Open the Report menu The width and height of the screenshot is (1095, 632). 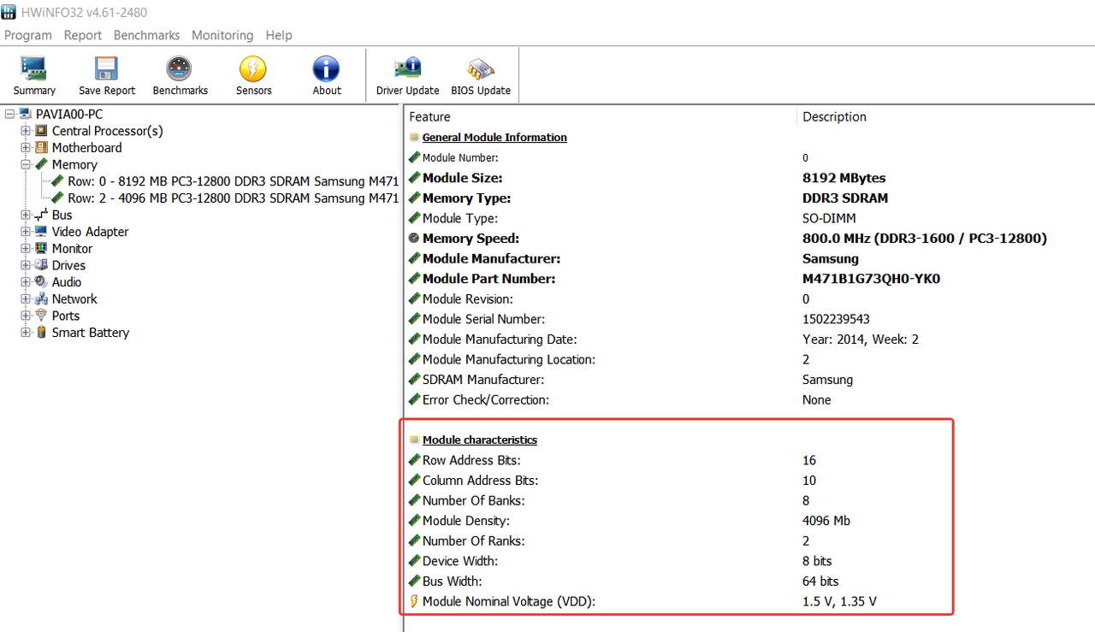point(83,35)
